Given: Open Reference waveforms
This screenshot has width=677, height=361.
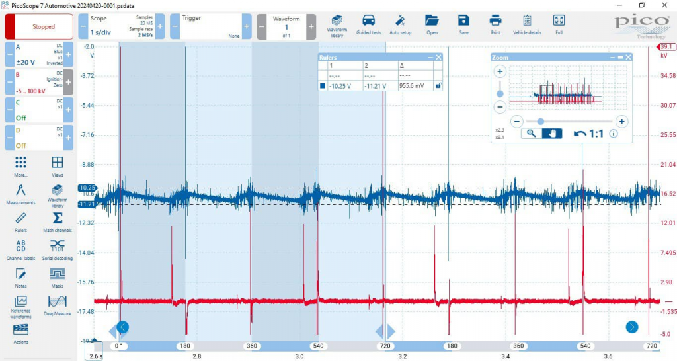Looking at the screenshot, I should click(20, 304).
